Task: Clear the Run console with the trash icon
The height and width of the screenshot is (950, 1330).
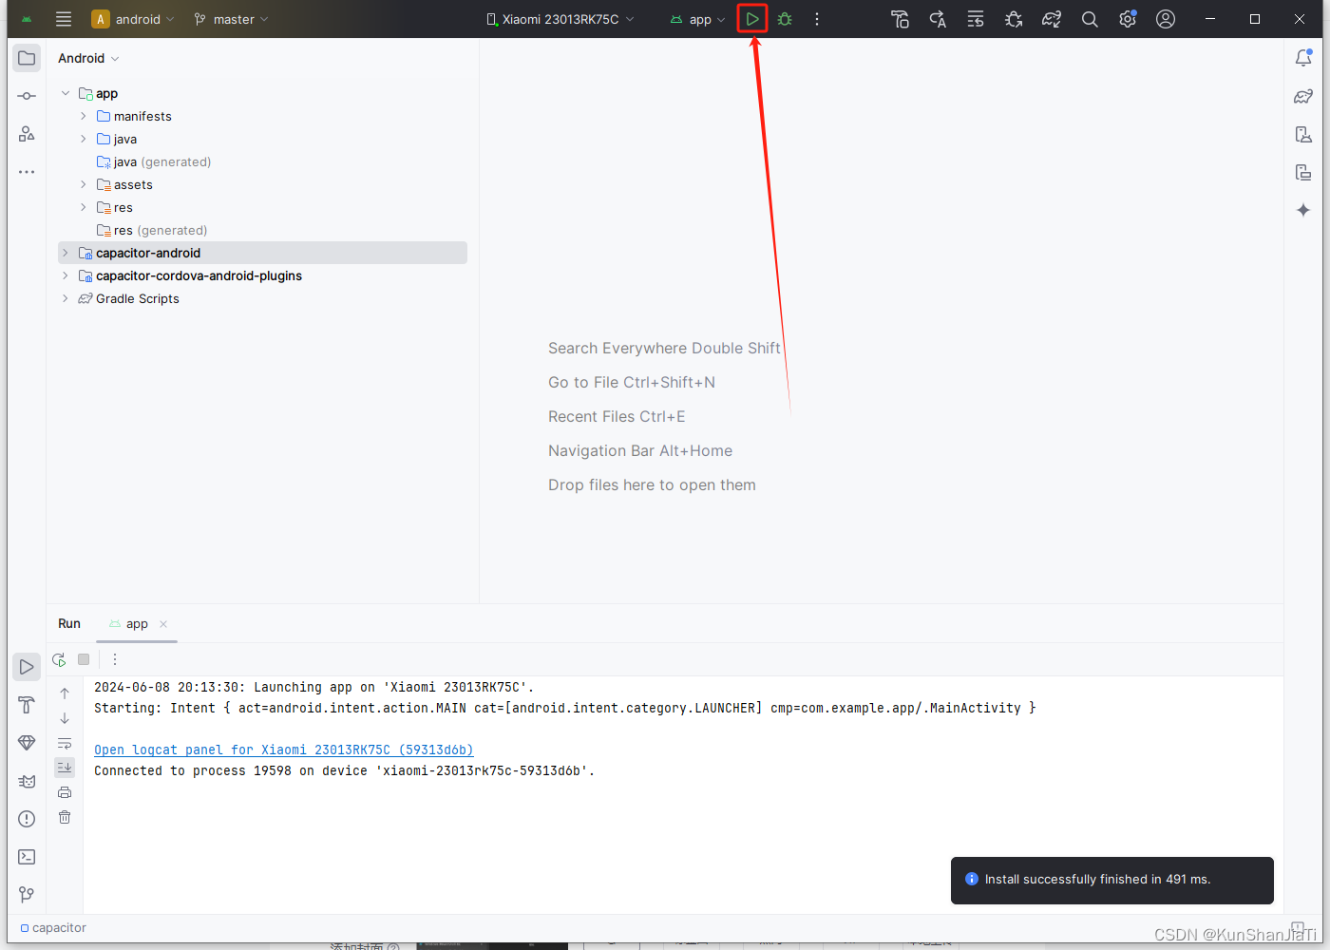Action: tap(65, 817)
